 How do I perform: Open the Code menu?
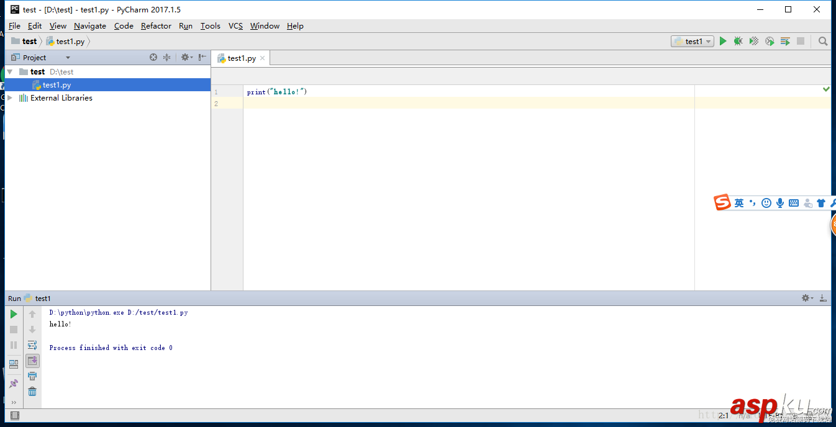pos(124,26)
